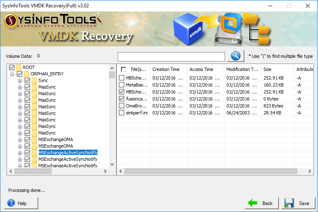
Task: Click the green Back arrow icon
Action: (252, 203)
